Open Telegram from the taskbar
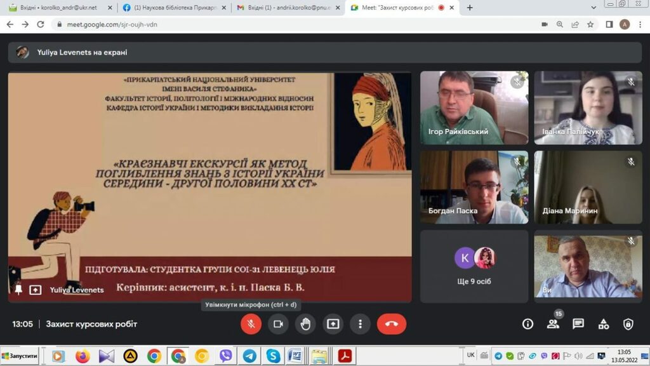The image size is (650, 366). (x=249, y=356)
